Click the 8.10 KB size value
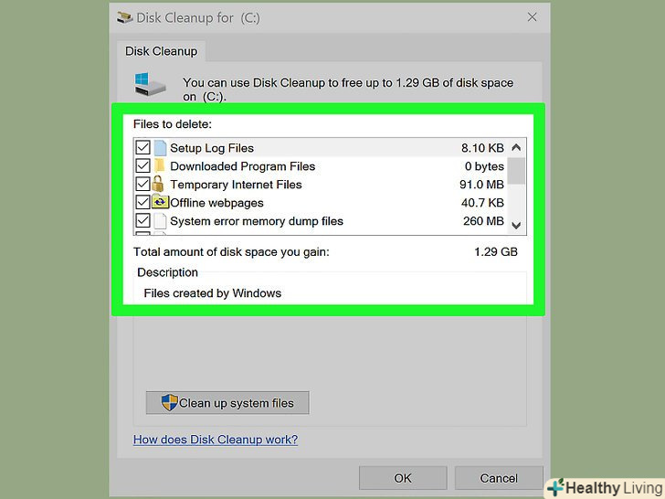665x499 pixels. click(x=482, y=148)
